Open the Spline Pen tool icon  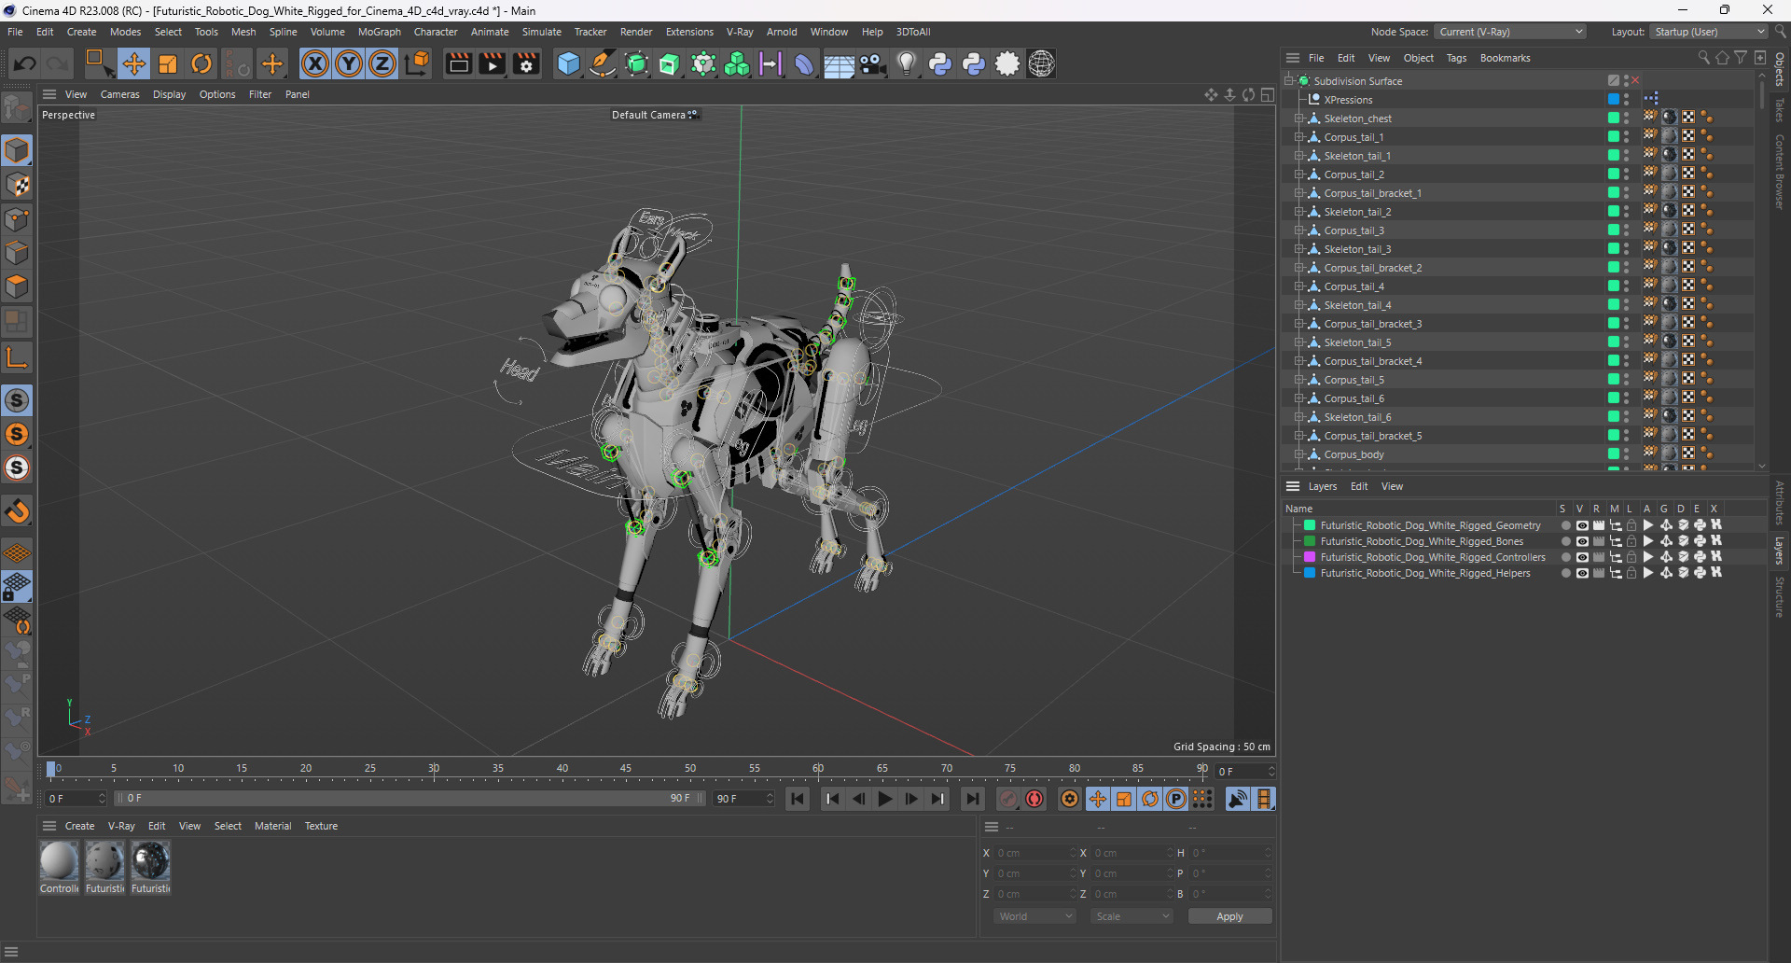pyautogui.click(x=603, y=63)
